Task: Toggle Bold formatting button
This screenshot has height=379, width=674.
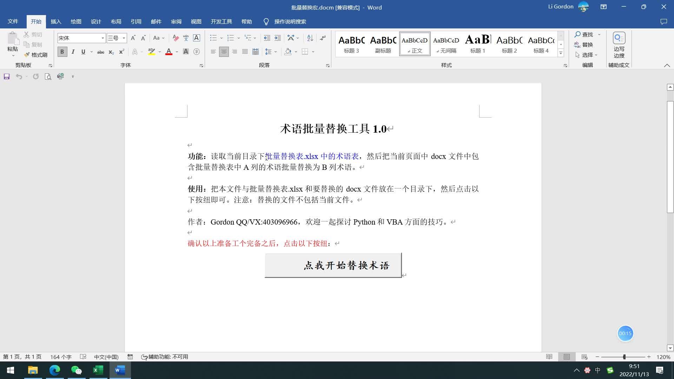Action: click(62, 52)
